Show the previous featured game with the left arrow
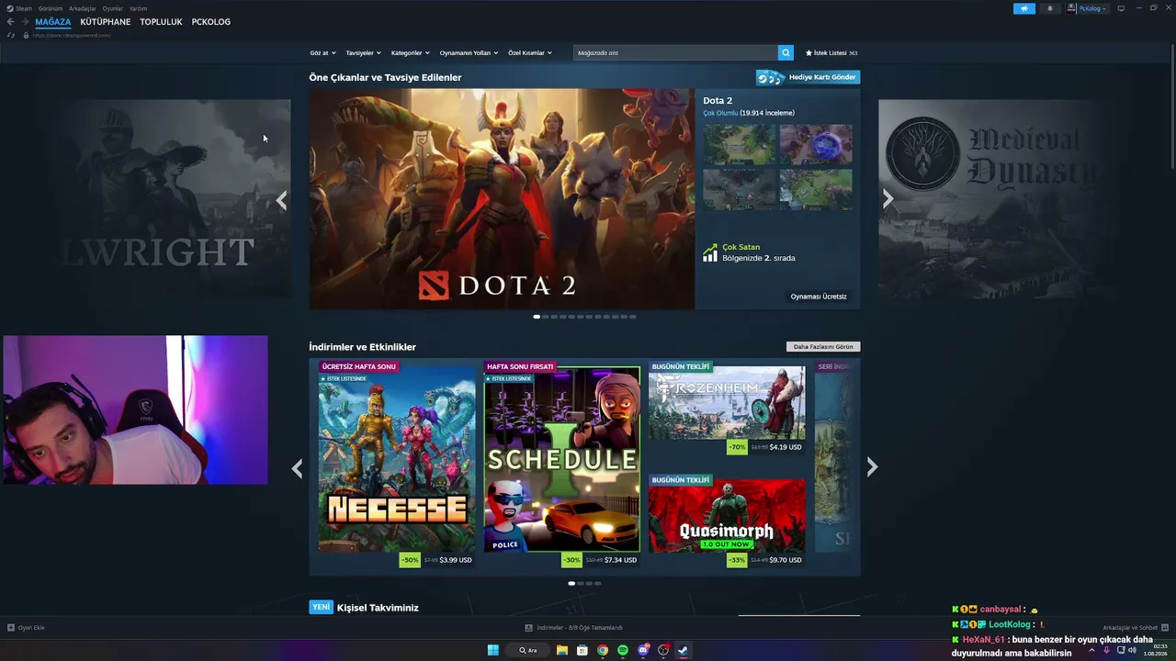The width and height of the screenshot is (1176, 661). (x=281, y=200)
